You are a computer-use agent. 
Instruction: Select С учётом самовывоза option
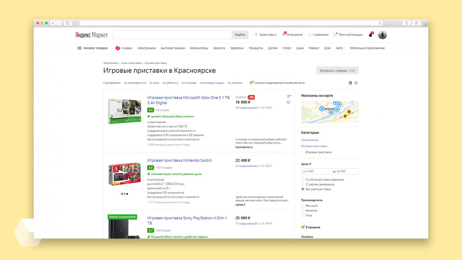pyautogui.click(x=303, y=184)
